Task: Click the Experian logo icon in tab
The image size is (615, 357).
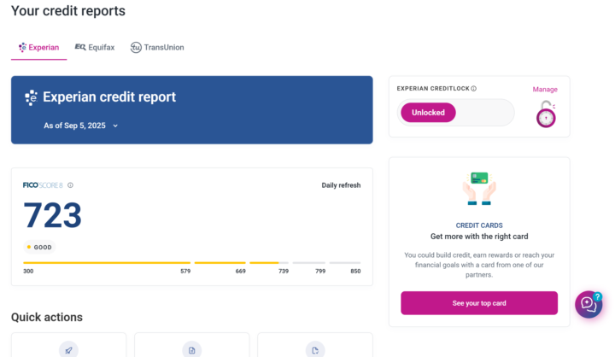Action: (23, 48)
